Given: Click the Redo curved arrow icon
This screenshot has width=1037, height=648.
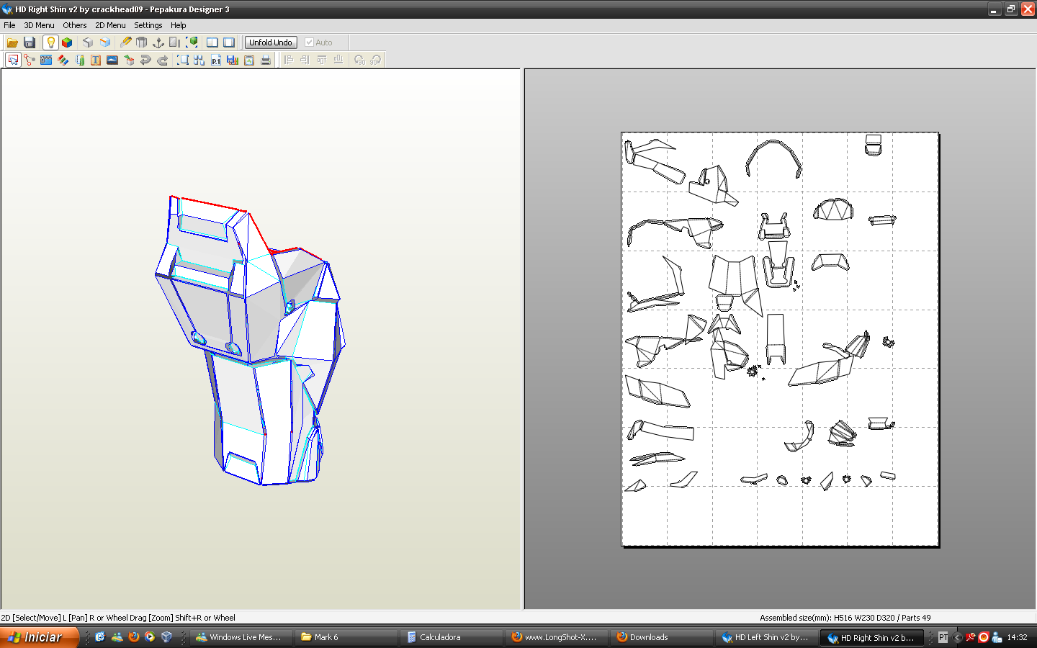Looking at the screenshot, I should pos(162,60).
